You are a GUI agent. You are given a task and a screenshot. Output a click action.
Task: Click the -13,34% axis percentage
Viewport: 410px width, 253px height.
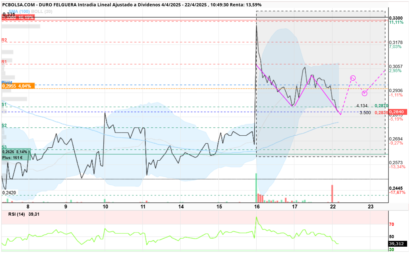pyautogui.click(x=397, y=167)
